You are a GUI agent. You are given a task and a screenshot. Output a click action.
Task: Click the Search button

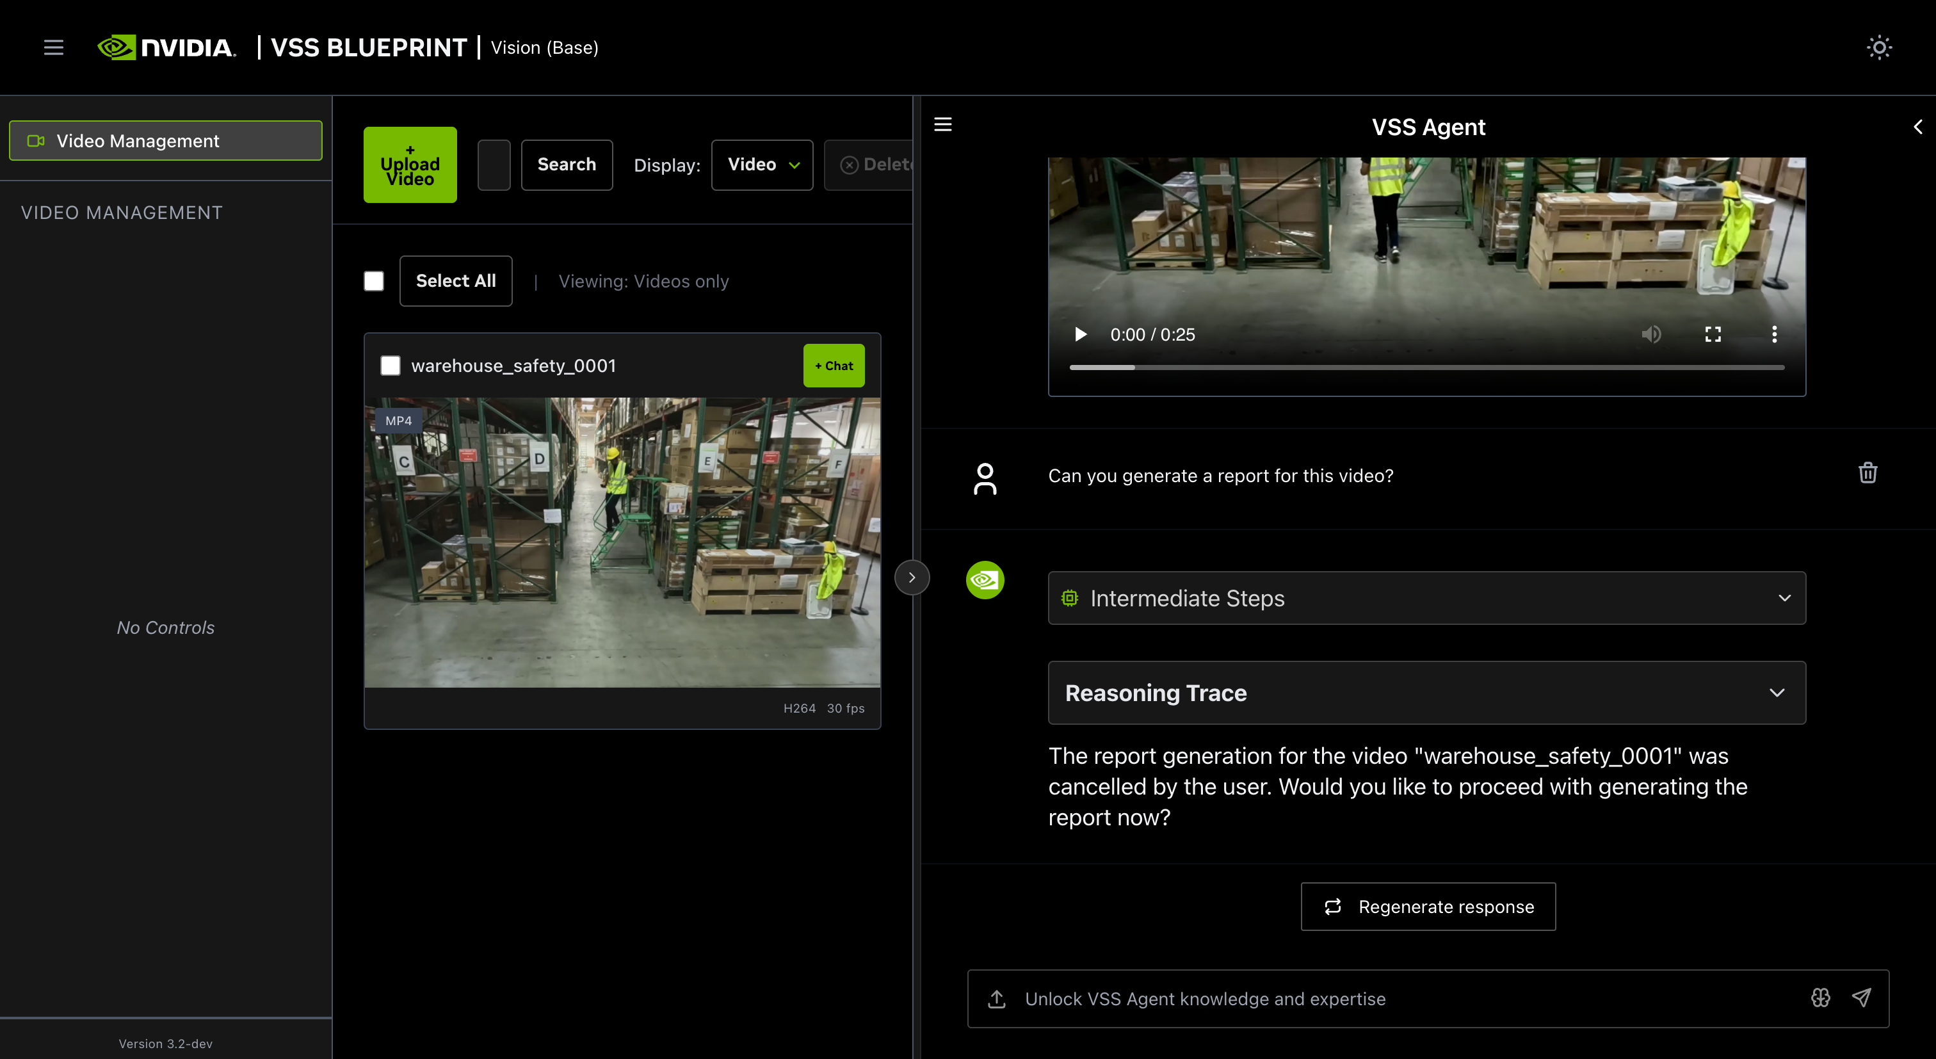567,165
